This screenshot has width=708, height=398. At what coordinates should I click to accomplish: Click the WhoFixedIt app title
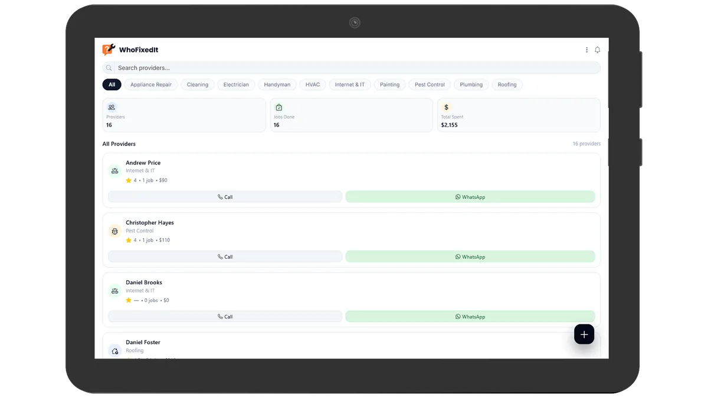tap(139, 50)
